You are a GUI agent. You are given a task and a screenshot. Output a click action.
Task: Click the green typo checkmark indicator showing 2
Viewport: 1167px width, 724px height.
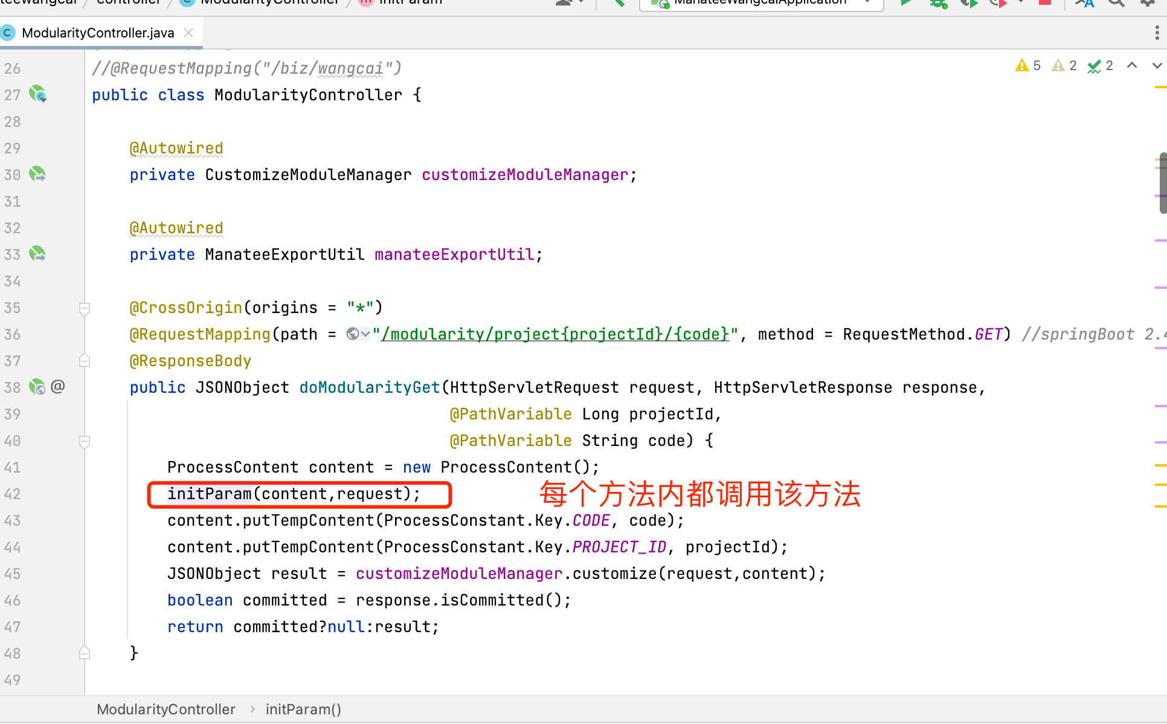(1101, 65)
